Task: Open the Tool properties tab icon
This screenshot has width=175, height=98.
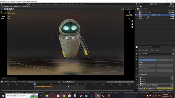Action: [136, 51]
